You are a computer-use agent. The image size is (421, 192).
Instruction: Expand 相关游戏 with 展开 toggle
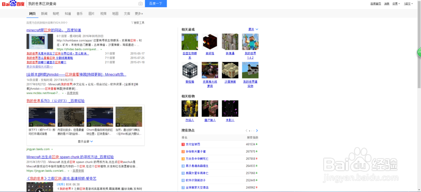253,29
